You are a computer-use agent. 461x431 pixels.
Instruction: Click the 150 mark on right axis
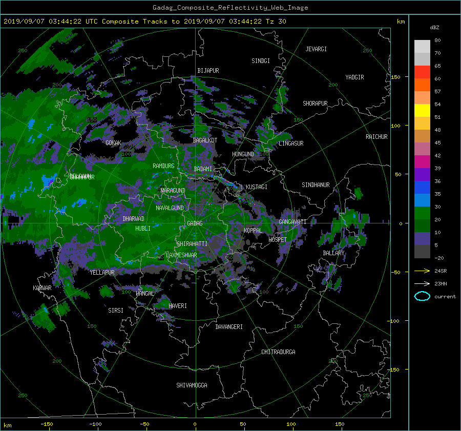[396, 77]
